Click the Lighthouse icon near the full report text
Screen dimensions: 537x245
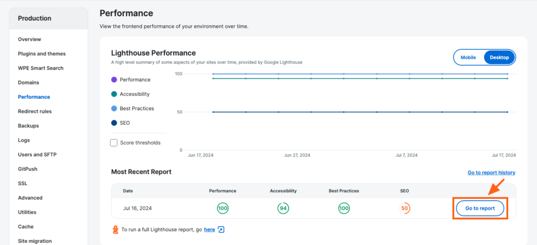[115, 229]
